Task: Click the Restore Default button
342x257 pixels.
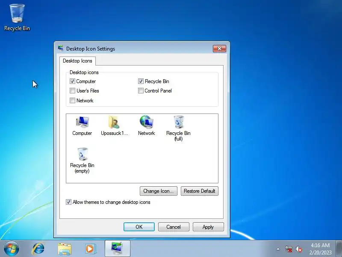Action: (x=200, y=191)
